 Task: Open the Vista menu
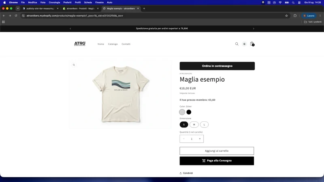coord(43,2)
